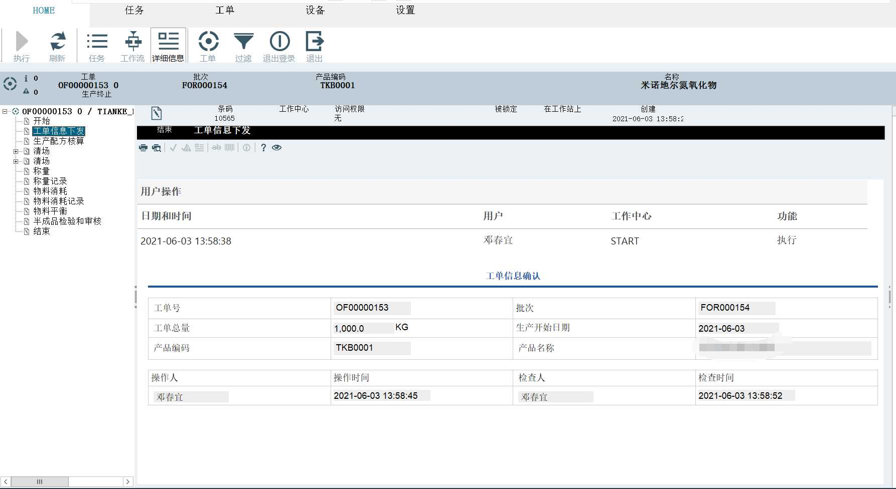Click the tree horizontal scrollbar thumb
This screenshot has width=896, height=489.
[x=40, y=481]
